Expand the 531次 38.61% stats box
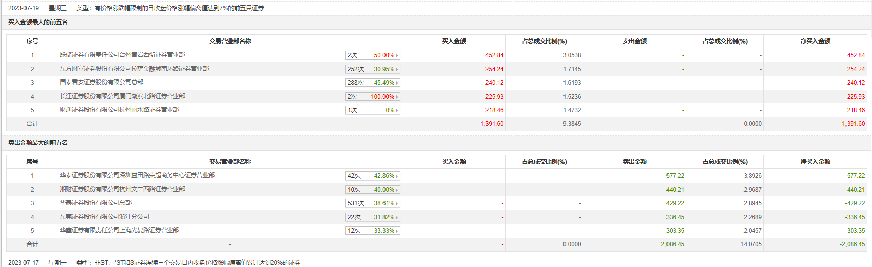Screen dimensions: 872x267 pyautogui.click(x=372, y=203)
